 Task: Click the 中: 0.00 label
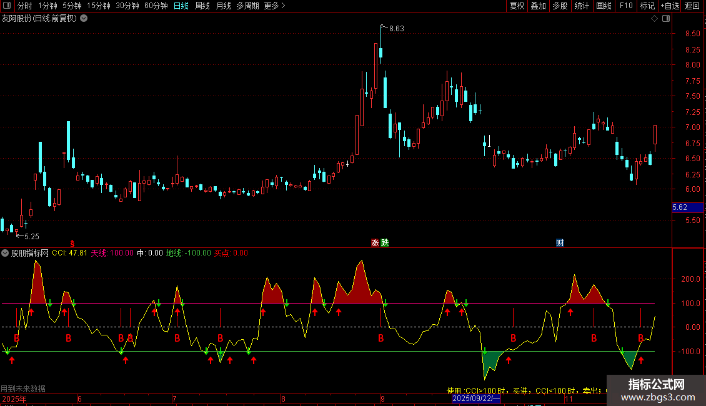150,253
